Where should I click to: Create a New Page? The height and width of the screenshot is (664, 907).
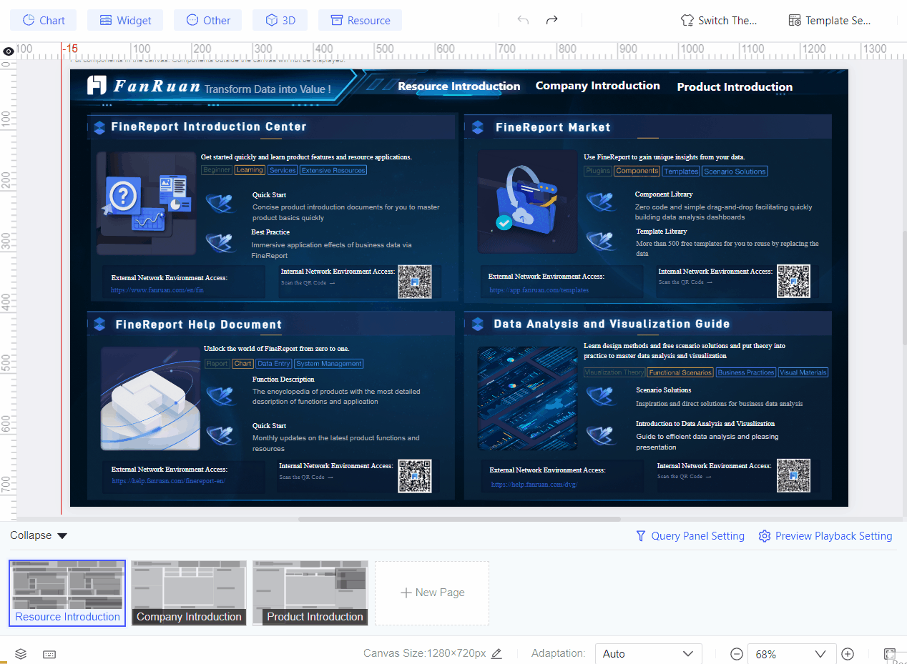click(x=431, y=593)
